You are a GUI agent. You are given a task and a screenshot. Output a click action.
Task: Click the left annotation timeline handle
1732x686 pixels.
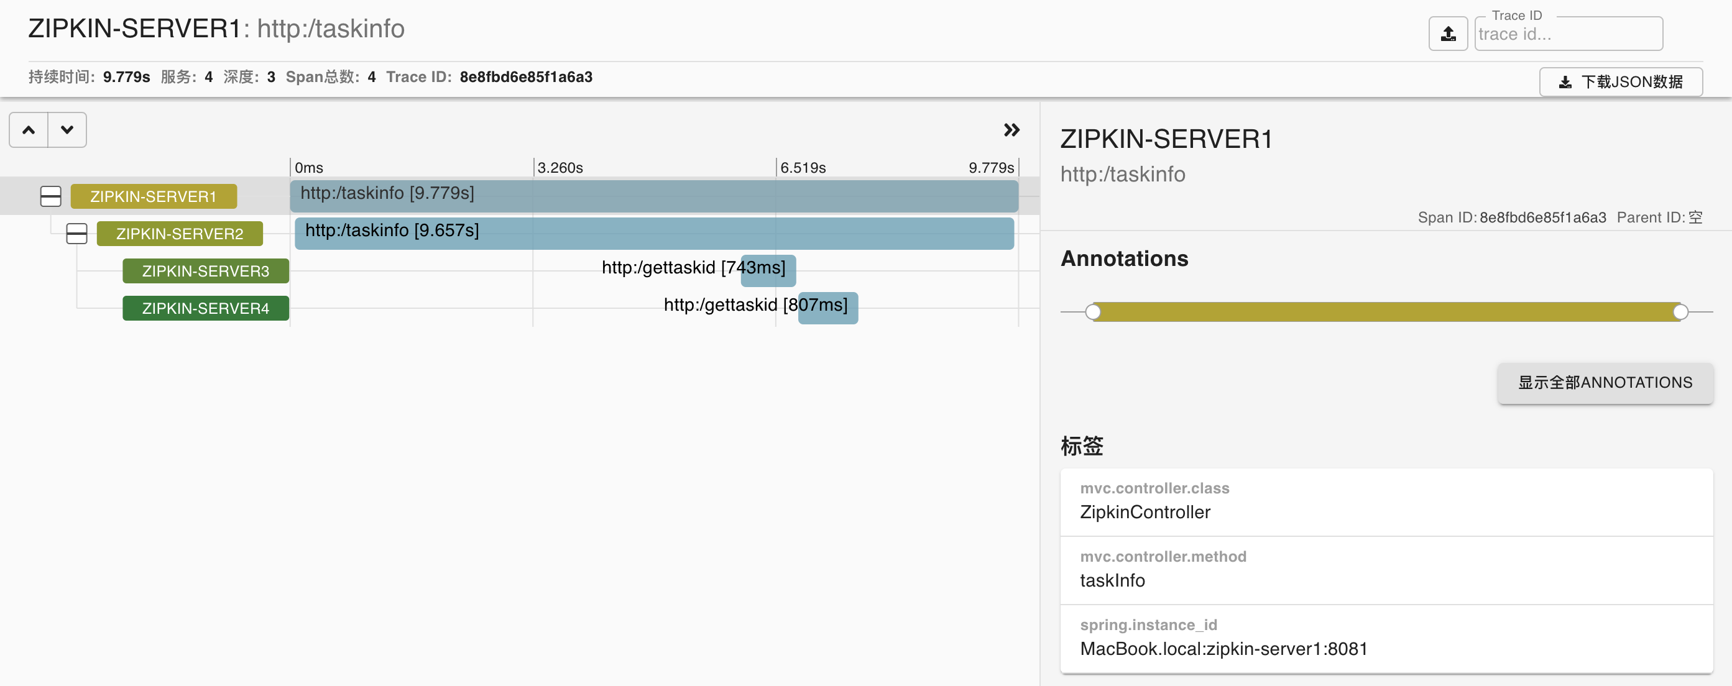point(1092,312)
